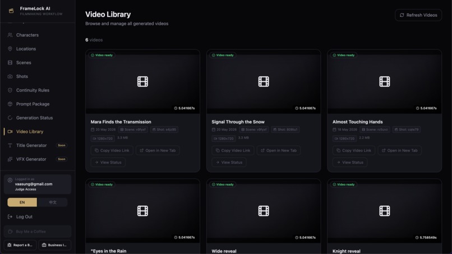
Task: Click the Continuity Rules shield icon
Action: point(10,90)
